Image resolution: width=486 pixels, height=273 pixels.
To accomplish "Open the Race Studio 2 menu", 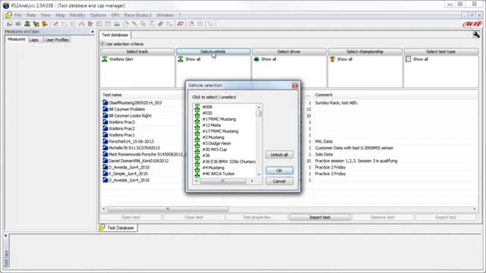I will 138,15.
